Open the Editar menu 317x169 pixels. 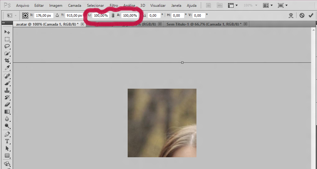coord(39,6)
